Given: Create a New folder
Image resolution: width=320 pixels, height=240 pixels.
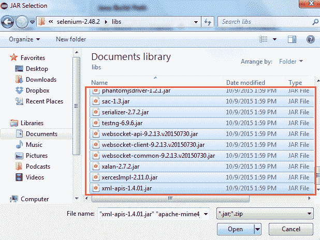Looking at the screenshot, I should (x=71, y=39).
